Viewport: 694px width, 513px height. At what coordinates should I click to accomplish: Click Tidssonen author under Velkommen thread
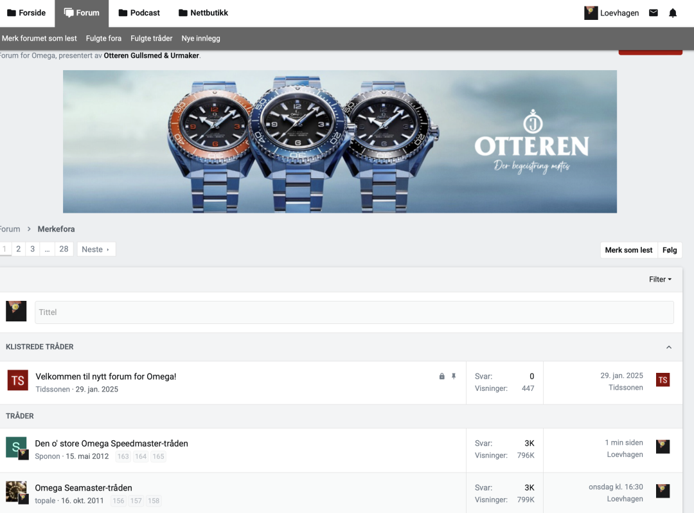coord(53,390)
